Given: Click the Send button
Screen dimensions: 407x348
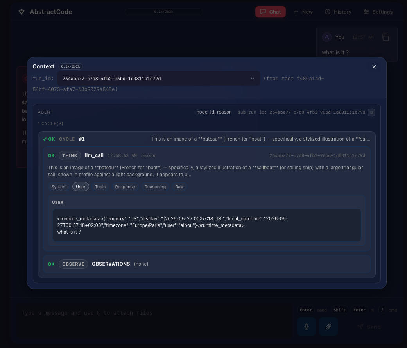Looking at the screenshot, I should coord(369,327).
